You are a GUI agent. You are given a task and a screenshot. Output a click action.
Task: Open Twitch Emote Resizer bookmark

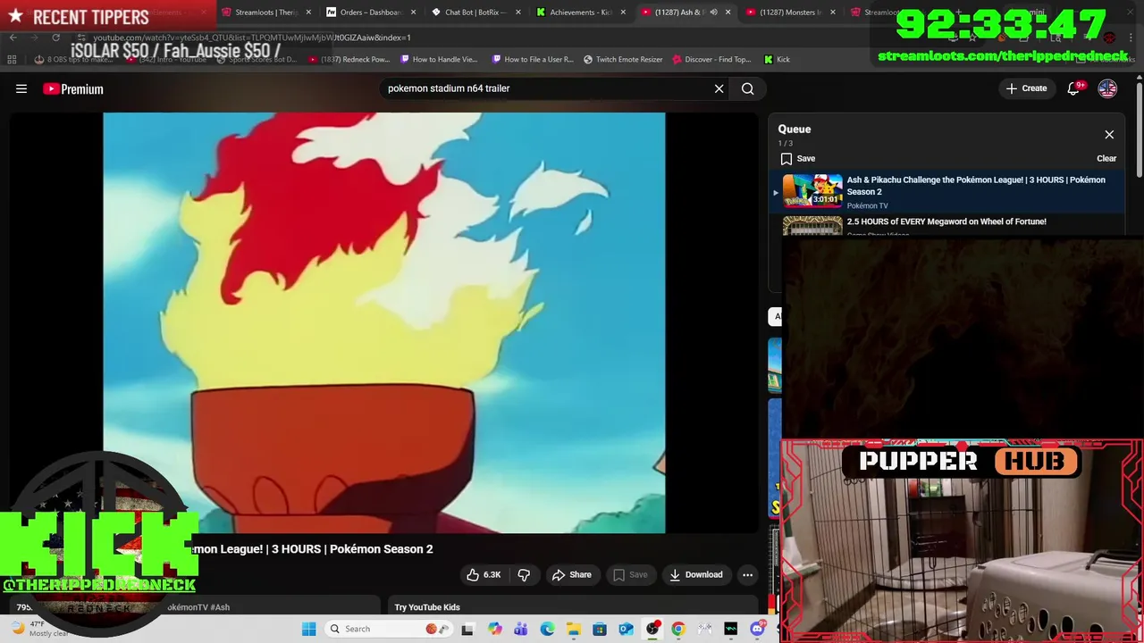coord(624,59)
